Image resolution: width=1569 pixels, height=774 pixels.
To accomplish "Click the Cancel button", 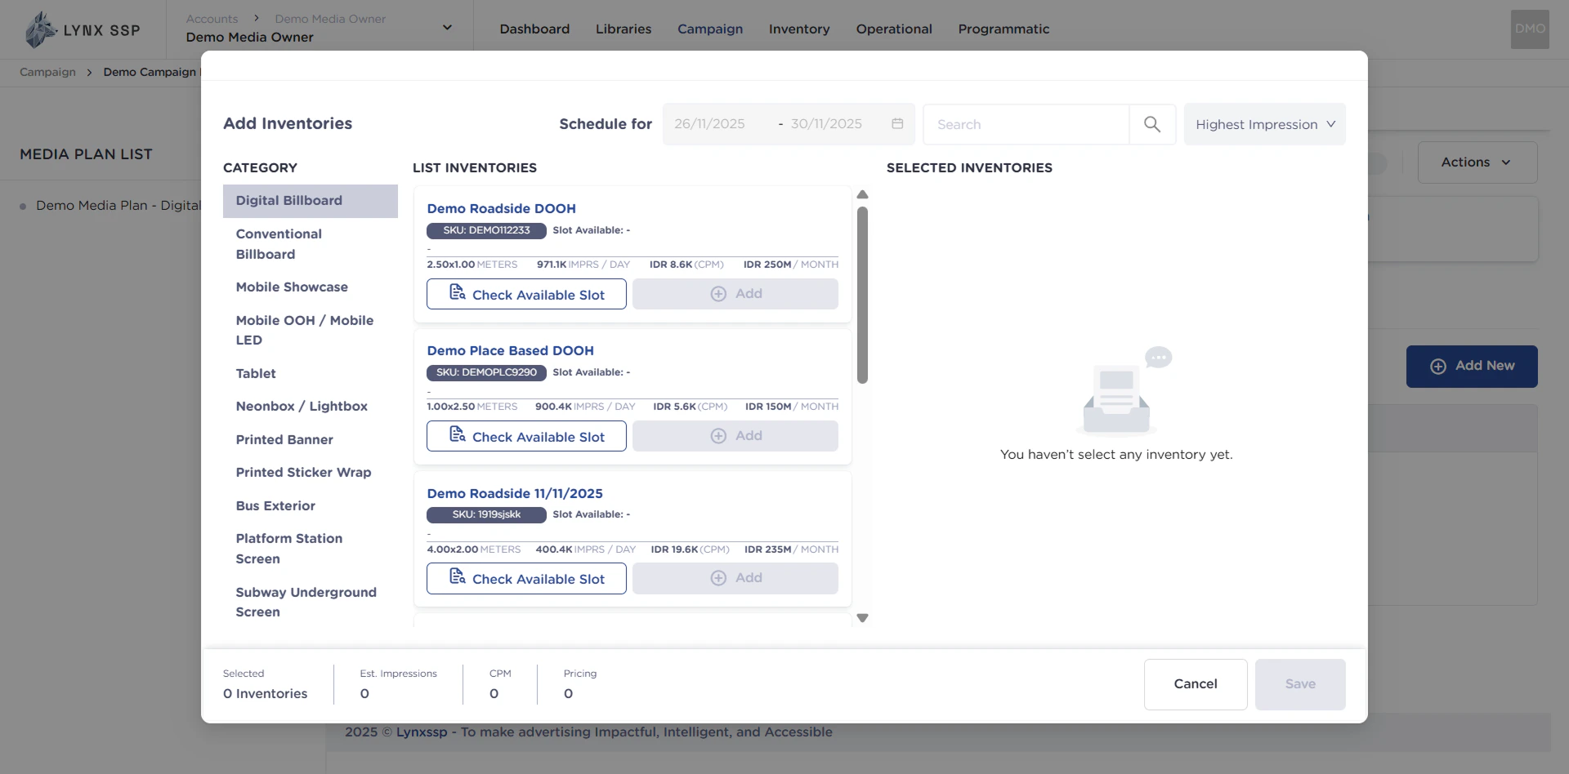I will [1196, 684].
